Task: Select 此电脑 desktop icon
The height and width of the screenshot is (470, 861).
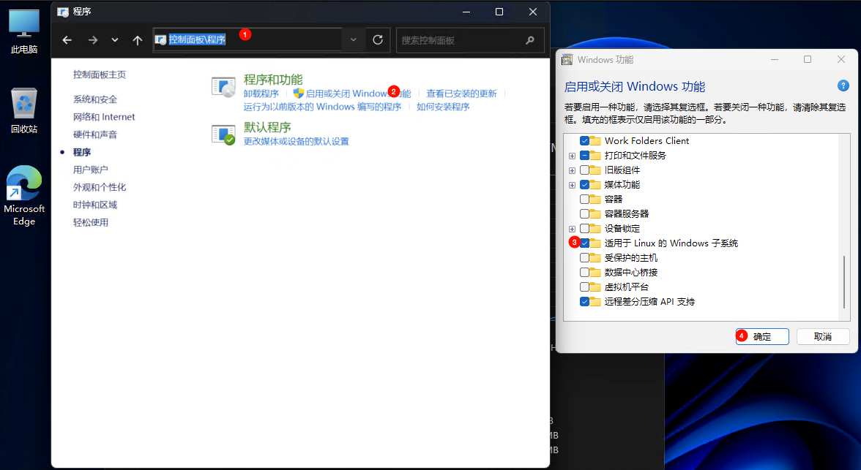Action: tap(24, 32)
